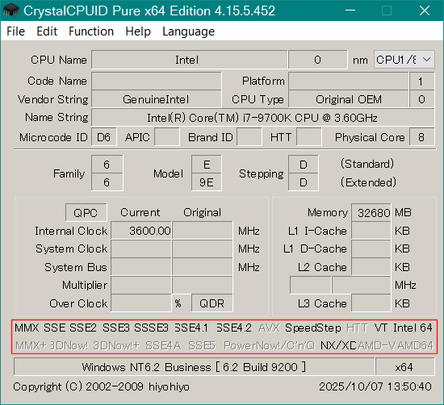Click the copyright hiyohiyo text
Image resolution: width=444 pixels, height=405 pixels.
[101, 386]
